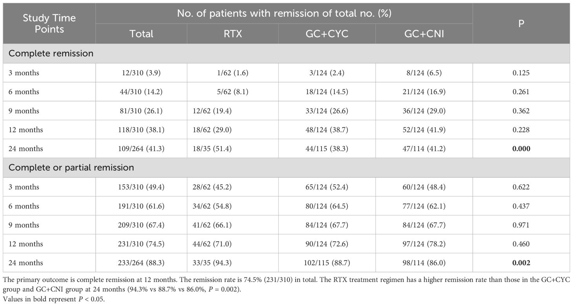Click the P column header
Screen dimensions: 573x306
click(x=521, y=24)
